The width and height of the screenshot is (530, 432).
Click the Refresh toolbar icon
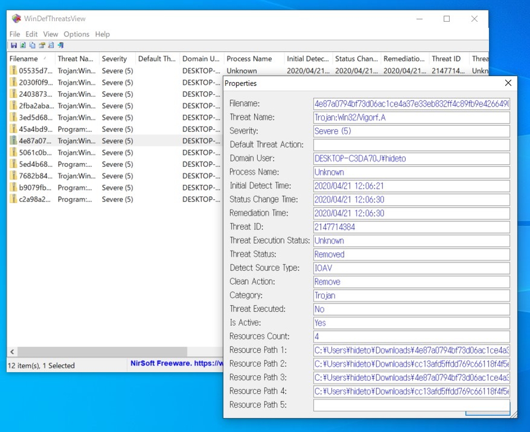click(x=23, y=46)
